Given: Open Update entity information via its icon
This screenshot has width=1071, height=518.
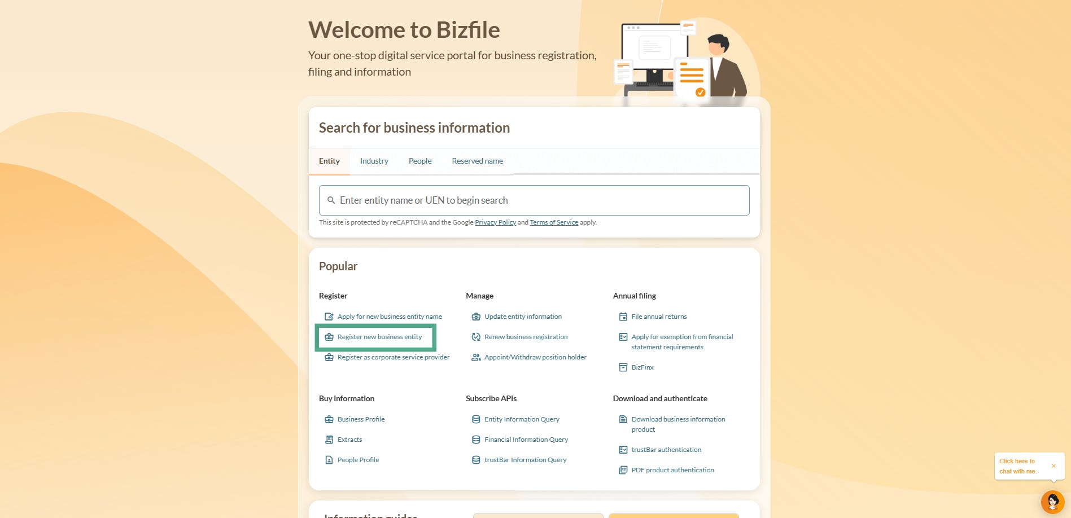Looking at the screenshot, I should click(x=476, y=316).
